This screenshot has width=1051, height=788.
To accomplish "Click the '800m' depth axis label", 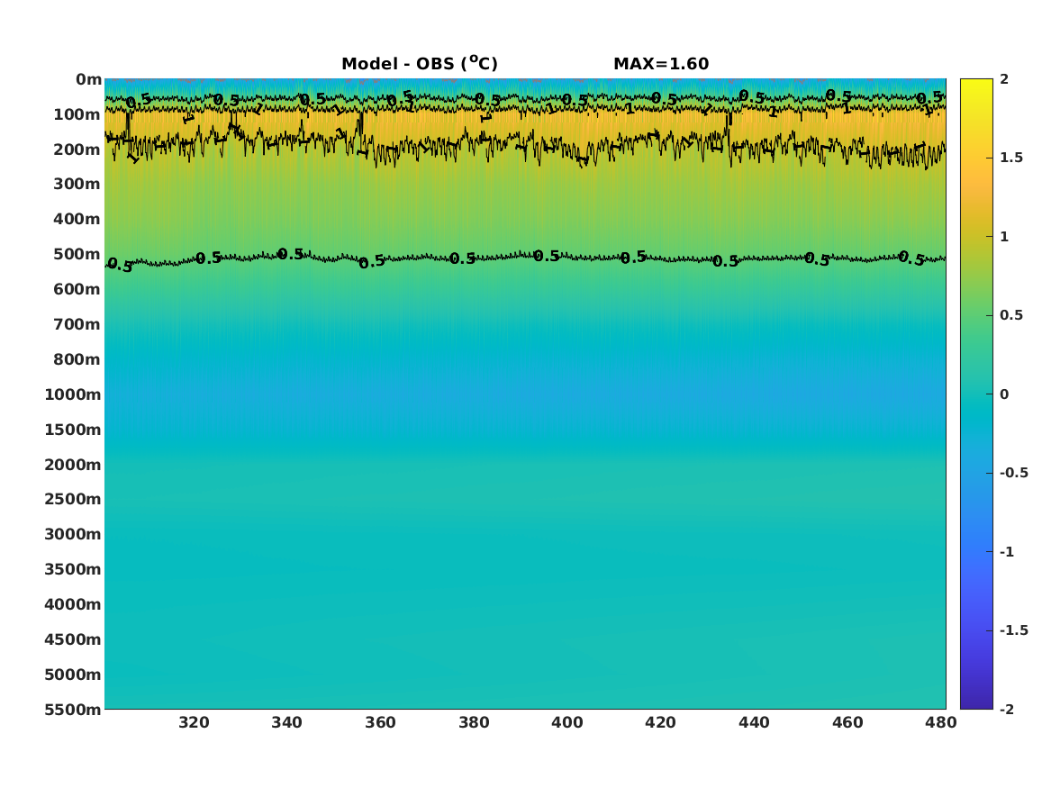I will click(77, 360).
